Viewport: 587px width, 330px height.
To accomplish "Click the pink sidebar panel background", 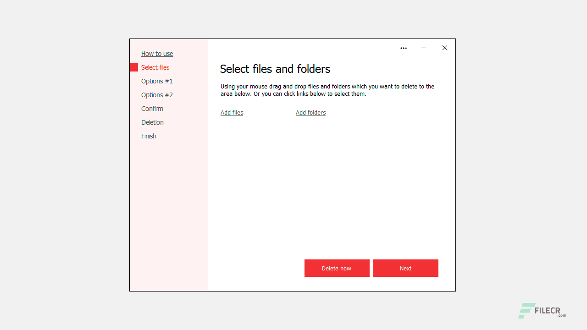I will coord(170,206).
